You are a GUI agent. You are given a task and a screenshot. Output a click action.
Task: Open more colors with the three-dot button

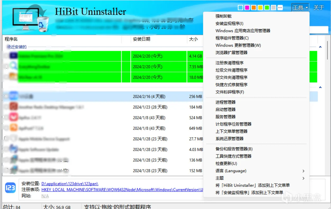click(x=280, y=8)
